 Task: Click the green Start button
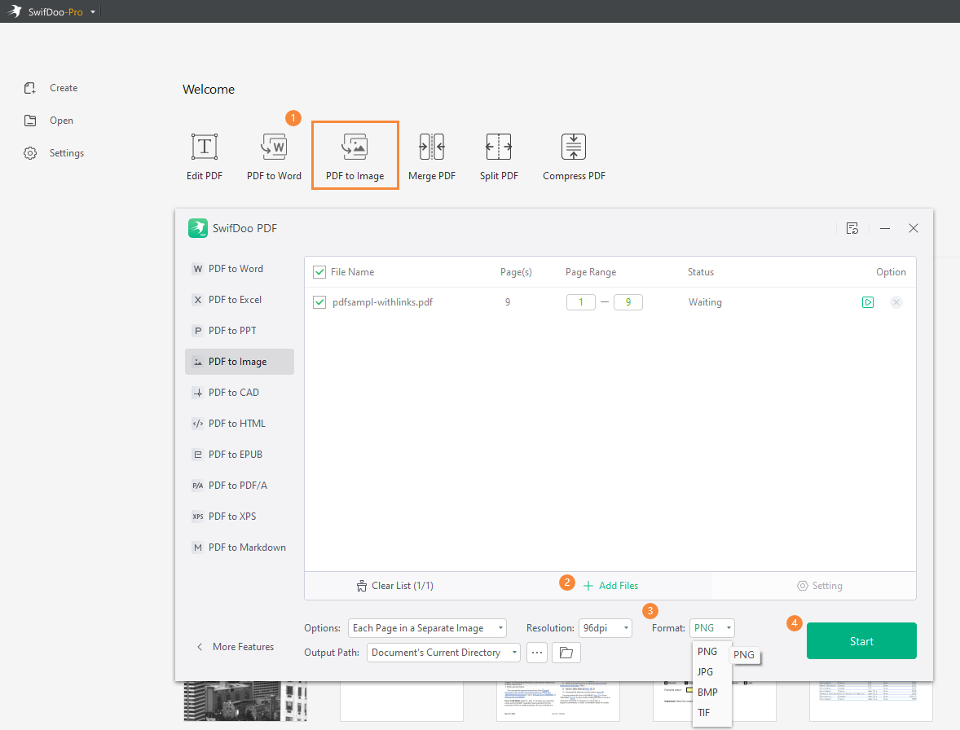tap(861, 640)
